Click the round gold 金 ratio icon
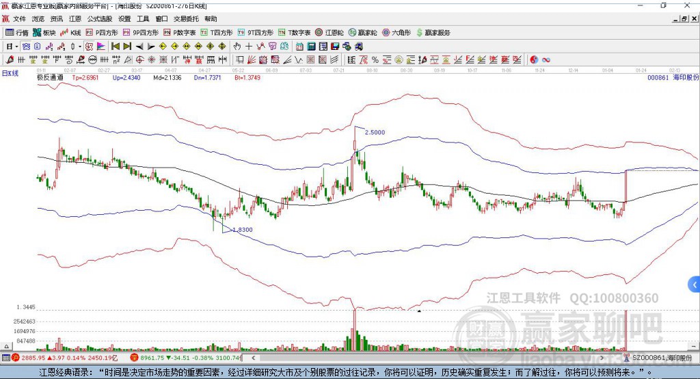Image resolution: width=700 pixels, height=379 pixels. [x=399, y=60]
